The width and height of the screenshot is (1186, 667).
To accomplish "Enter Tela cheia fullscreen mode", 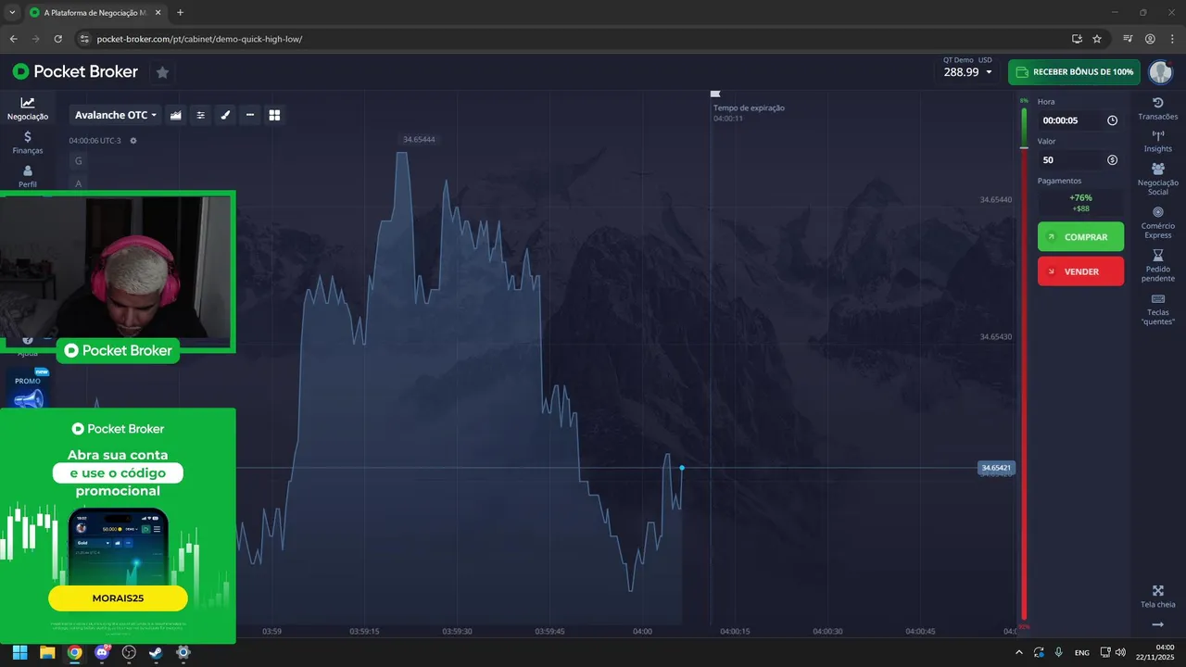I will tap(1158, 597).
